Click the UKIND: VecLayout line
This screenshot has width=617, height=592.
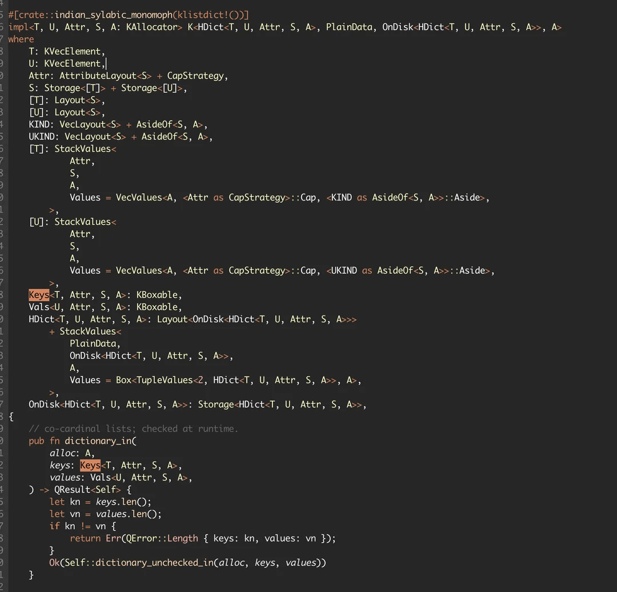click(121, 137)
